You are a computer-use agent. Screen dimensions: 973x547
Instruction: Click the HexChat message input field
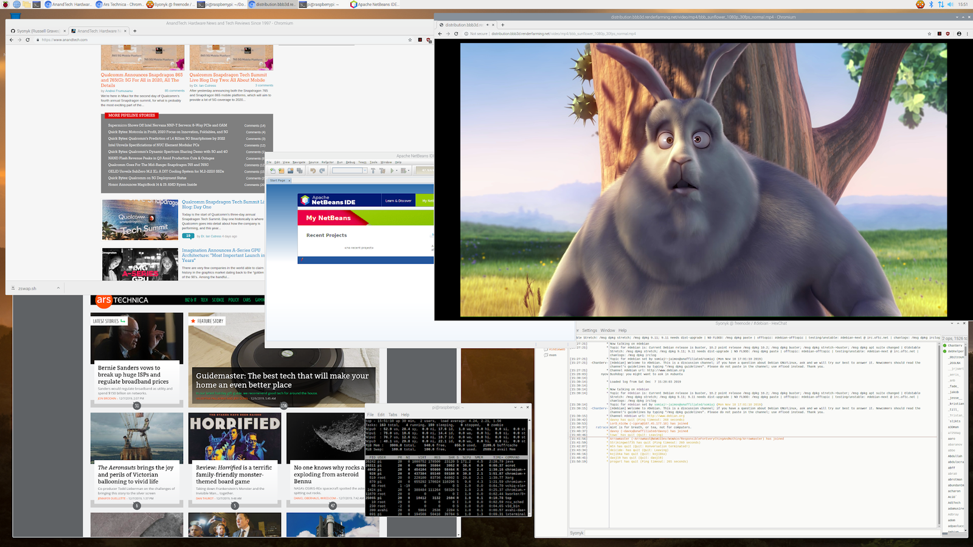(x=760, y=533)
